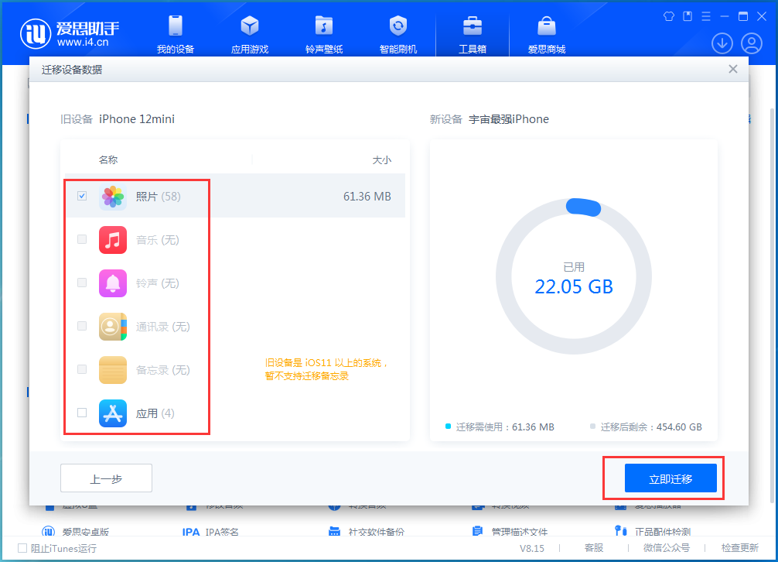Open the download manager arrow icon
The width and height of the screenshot is (778, 562).
(722, 43)
